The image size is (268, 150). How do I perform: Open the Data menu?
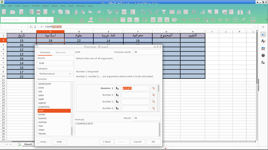point(63,6)
